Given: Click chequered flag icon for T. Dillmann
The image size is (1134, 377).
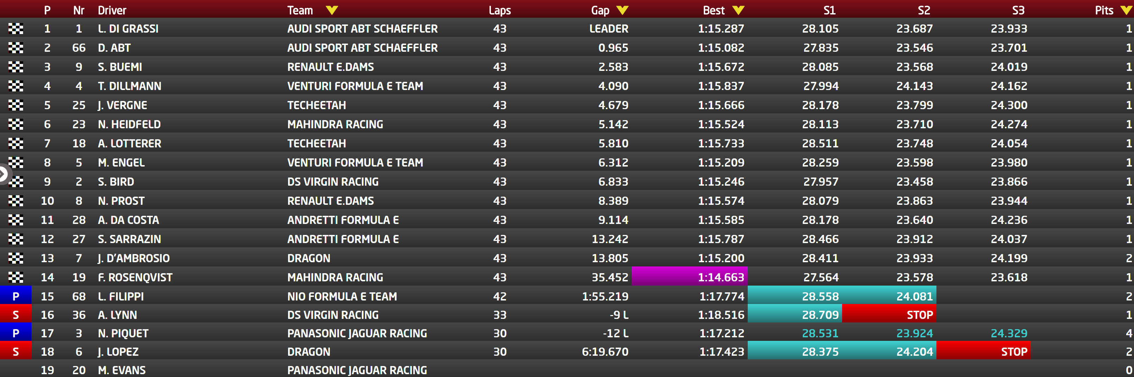Looking at the screenshot, I should (x=16, y=86).
